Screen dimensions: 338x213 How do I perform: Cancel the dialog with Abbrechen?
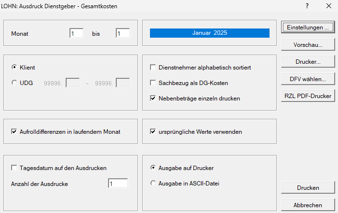[308, 205]
